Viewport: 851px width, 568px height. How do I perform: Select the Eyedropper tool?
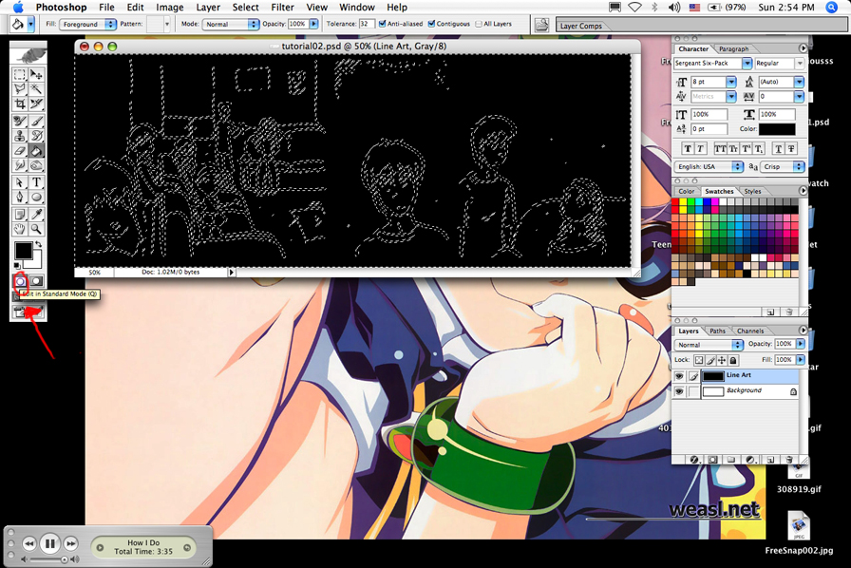tap(36, 215)
